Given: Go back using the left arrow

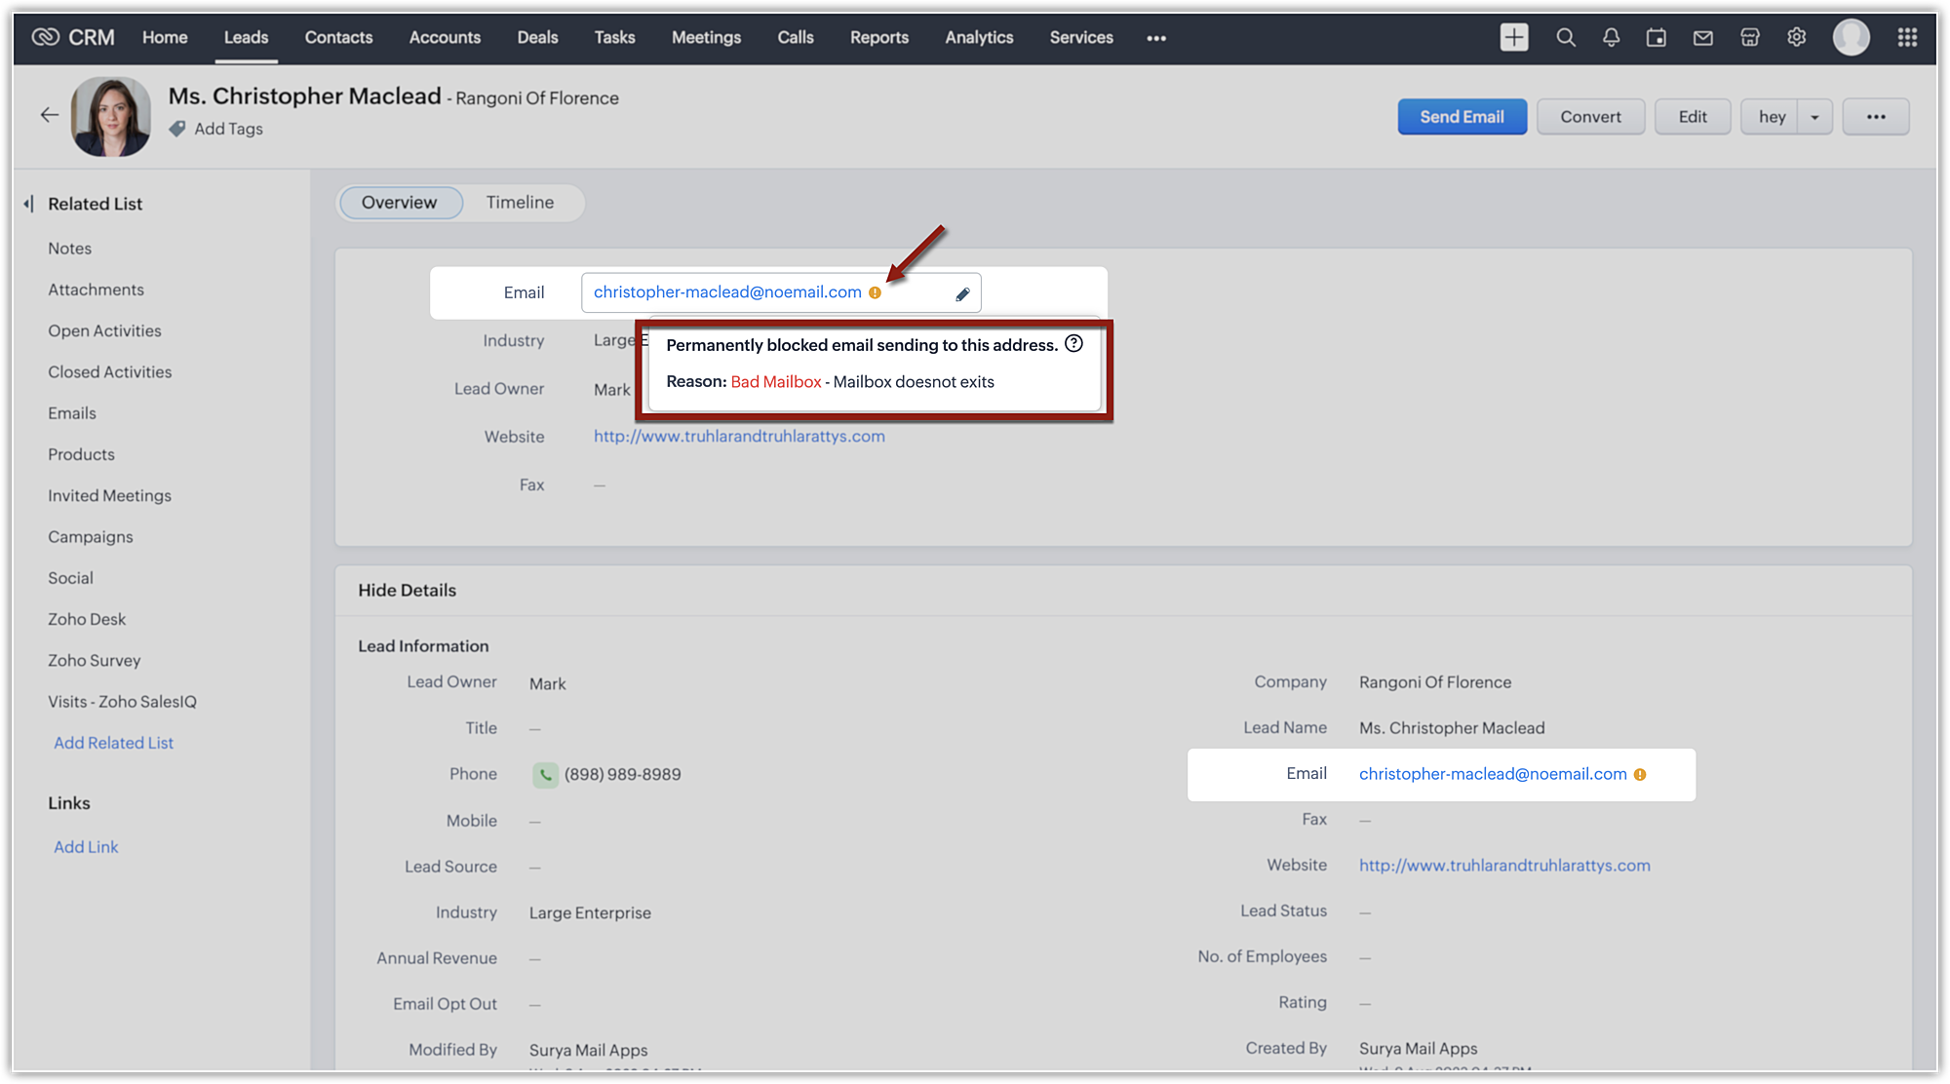Looking at the screenshot, I should point(49,115).
